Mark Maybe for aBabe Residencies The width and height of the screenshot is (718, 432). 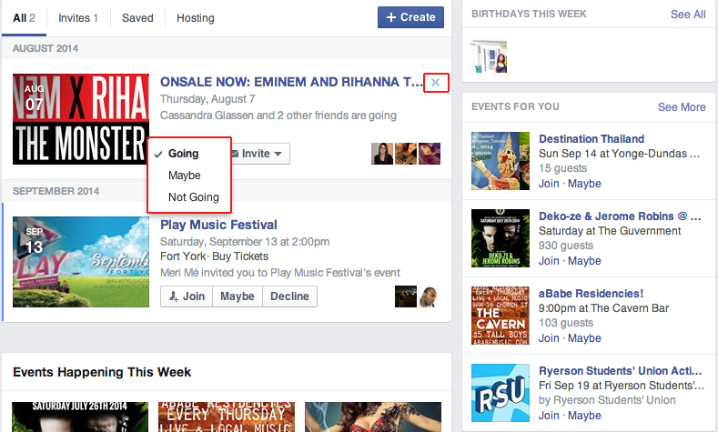(x=584, y=338)
